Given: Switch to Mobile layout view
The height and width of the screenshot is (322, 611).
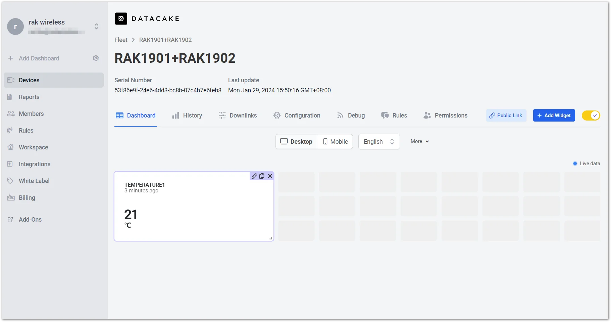Looking at the screenshot, I should [x=335, y=142].
